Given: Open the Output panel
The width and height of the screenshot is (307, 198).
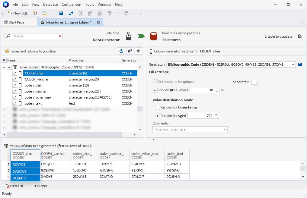Looking at the screenshot, I should pos(40,186).
